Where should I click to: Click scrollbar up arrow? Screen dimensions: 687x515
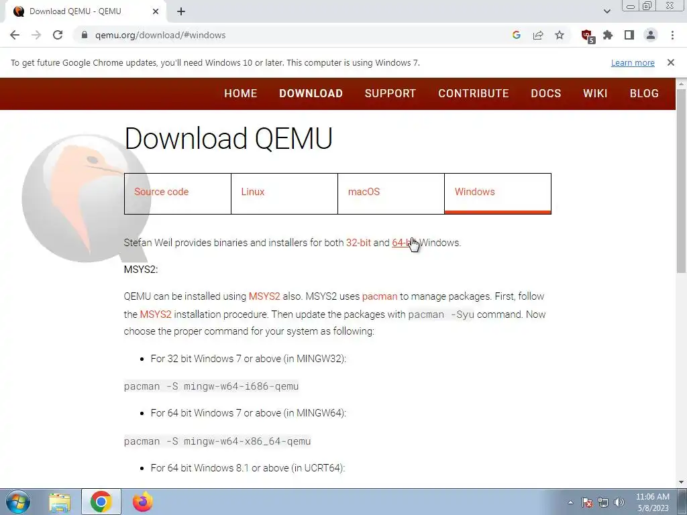[681, 84]
